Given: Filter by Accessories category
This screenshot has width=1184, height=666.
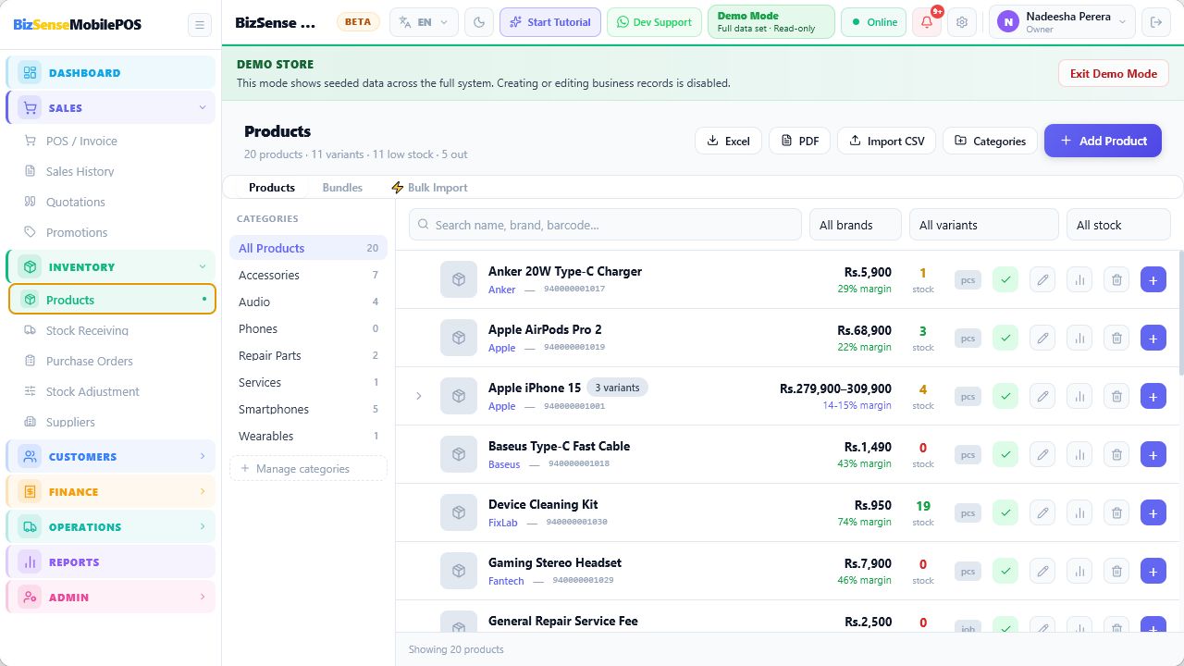Looking at the screenshot, I should click(x=308, y=275).
